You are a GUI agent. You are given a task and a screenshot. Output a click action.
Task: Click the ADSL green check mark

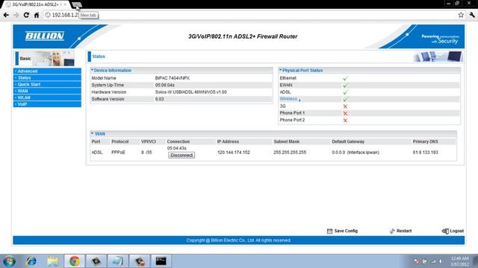(x=345, y=92)
